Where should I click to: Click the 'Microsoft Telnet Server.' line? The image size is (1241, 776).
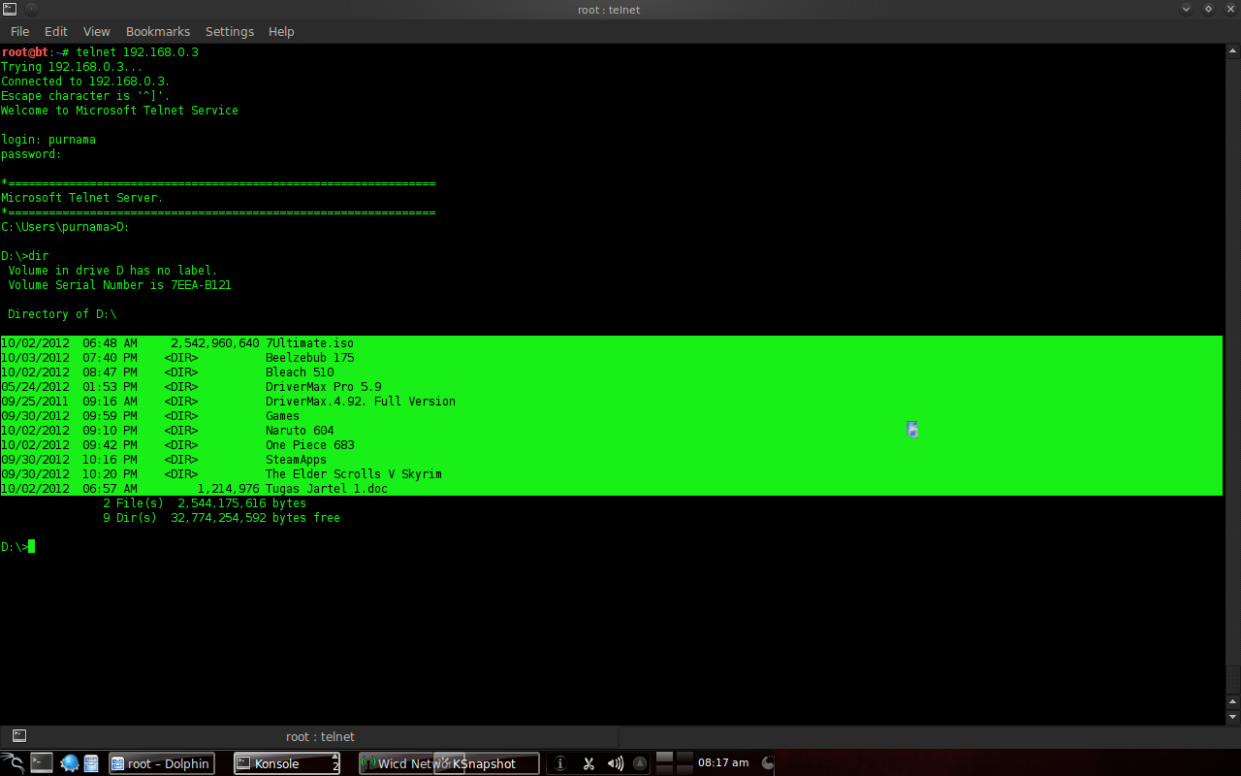point(82,198)
